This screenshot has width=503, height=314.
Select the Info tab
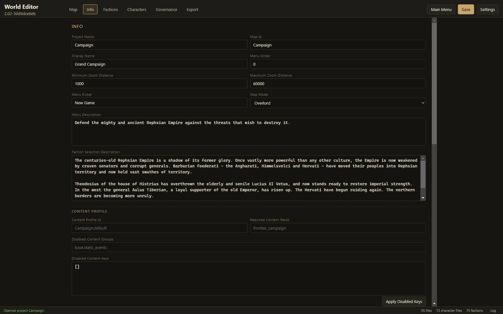click(x=90, y=9)
